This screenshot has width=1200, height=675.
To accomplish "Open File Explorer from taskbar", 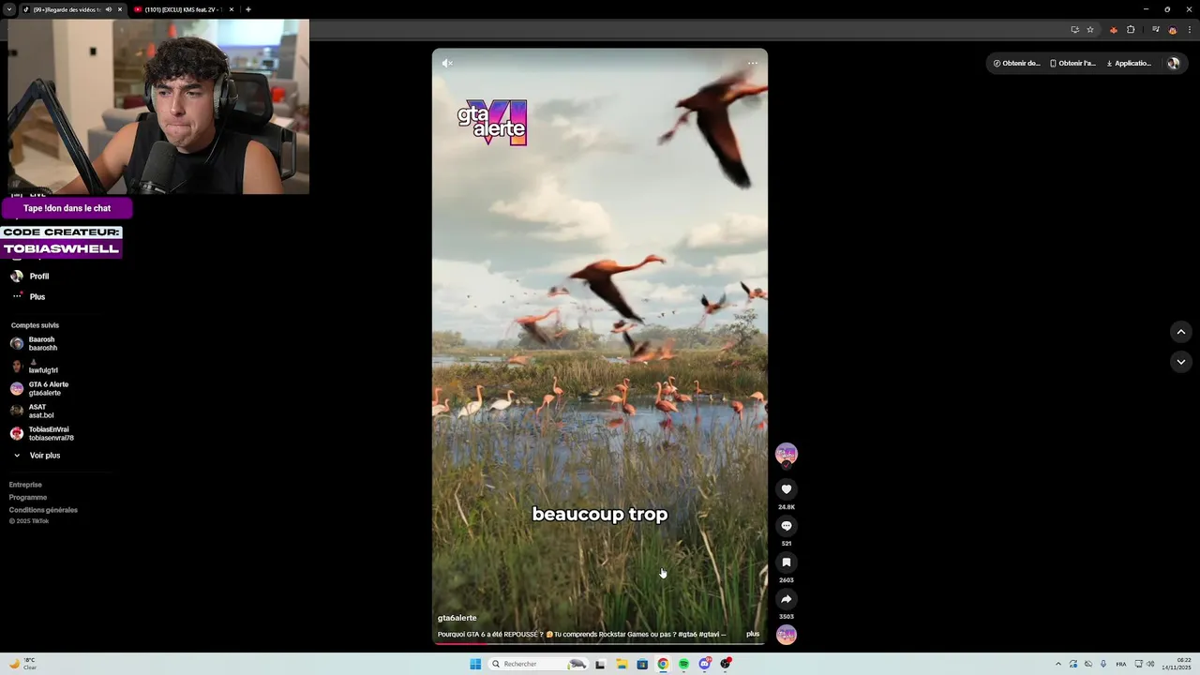I will (622, 664).
